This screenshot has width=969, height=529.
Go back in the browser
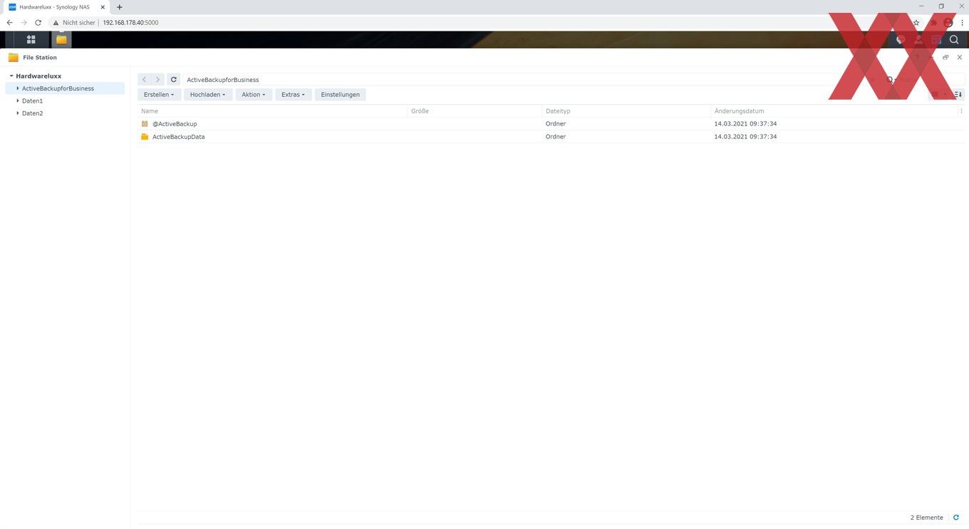pos(9,23)
